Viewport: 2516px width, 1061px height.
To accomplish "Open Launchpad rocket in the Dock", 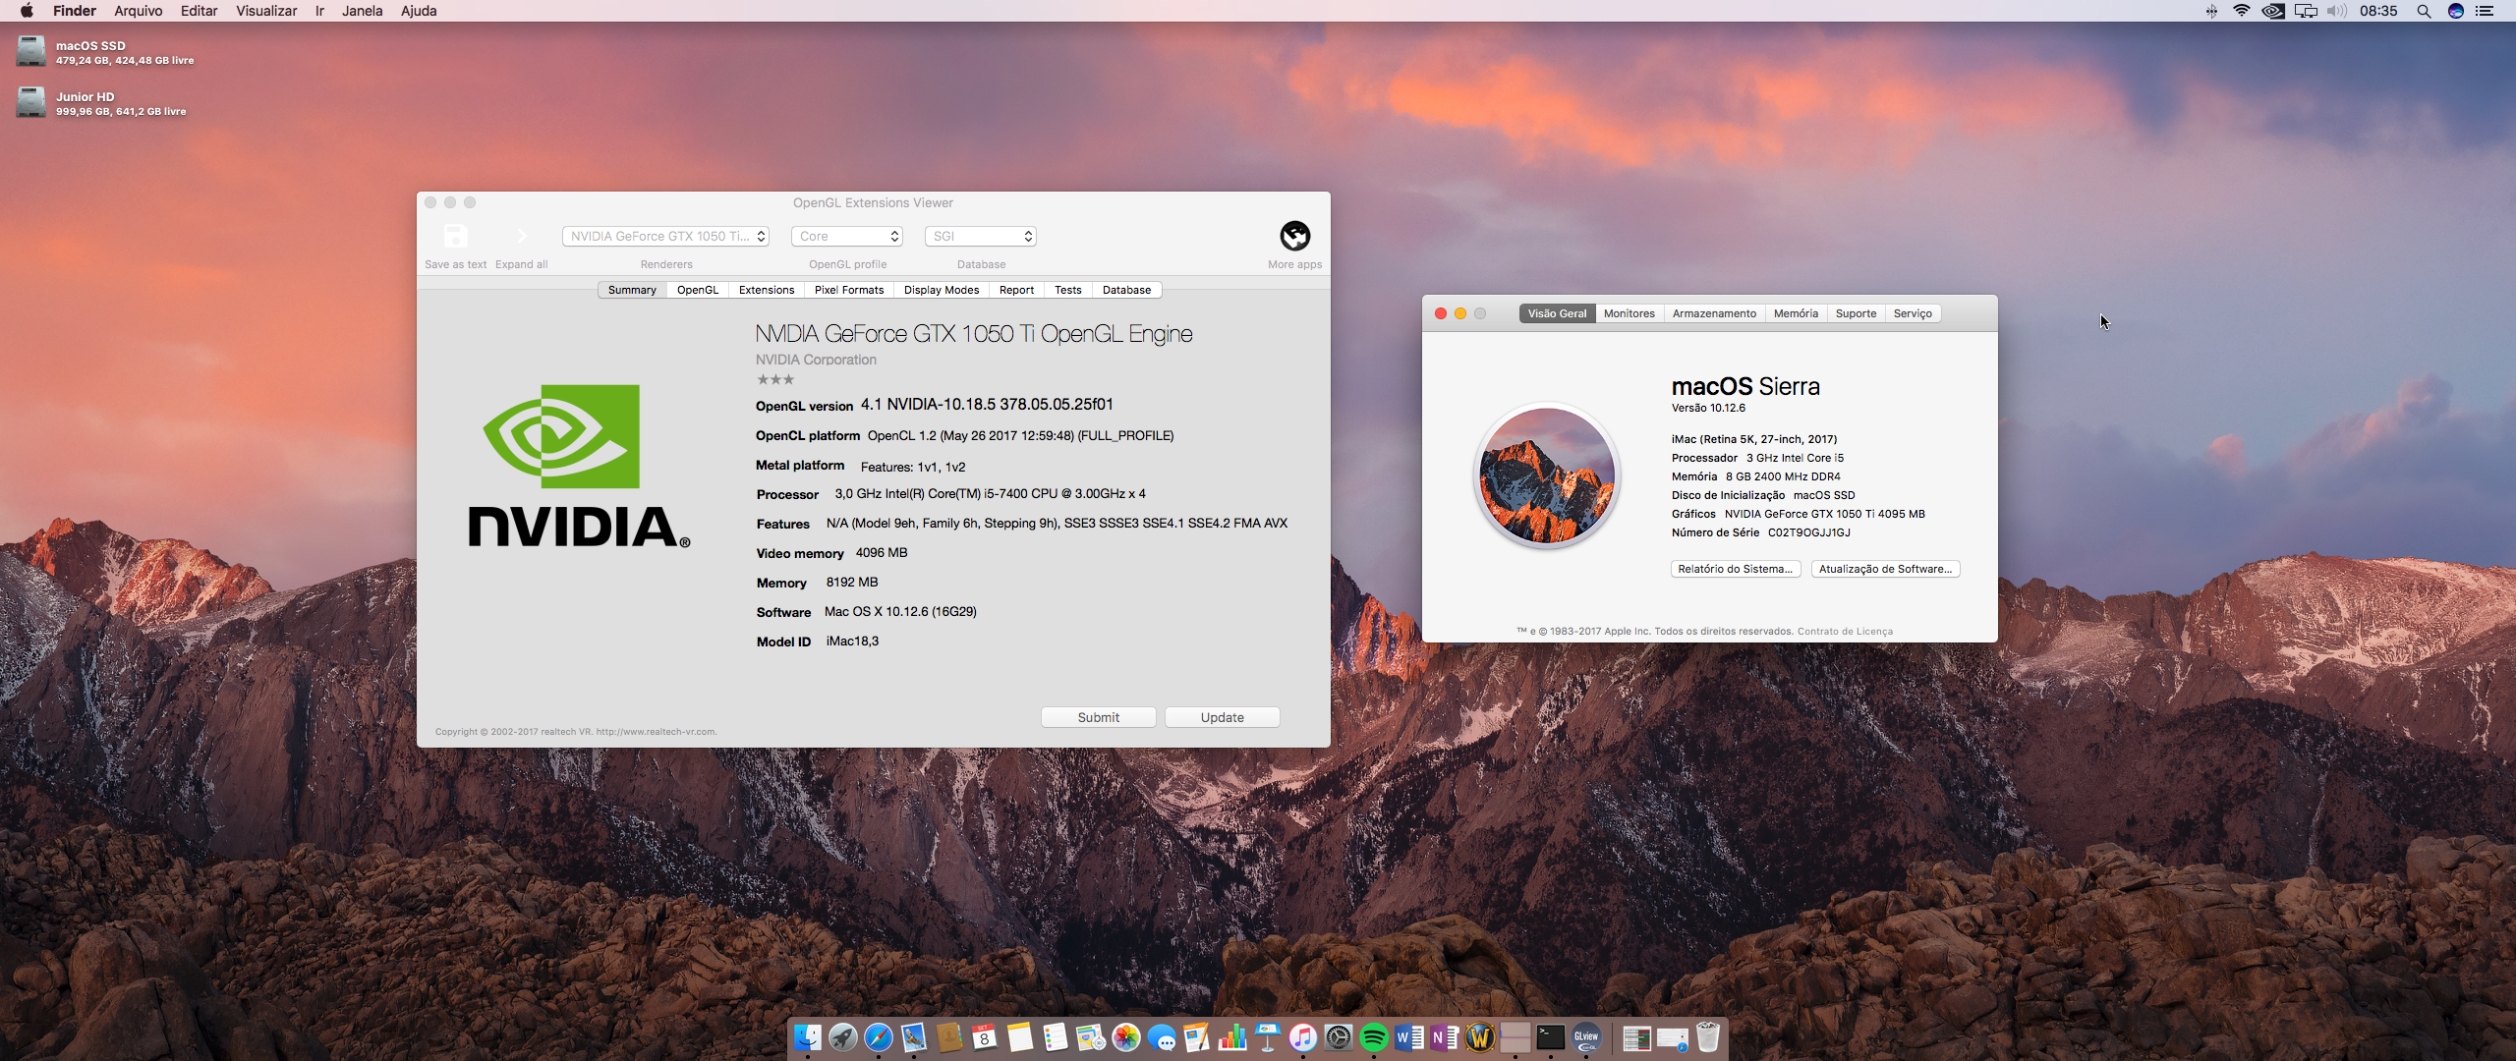I will [x=843, y=1037].
